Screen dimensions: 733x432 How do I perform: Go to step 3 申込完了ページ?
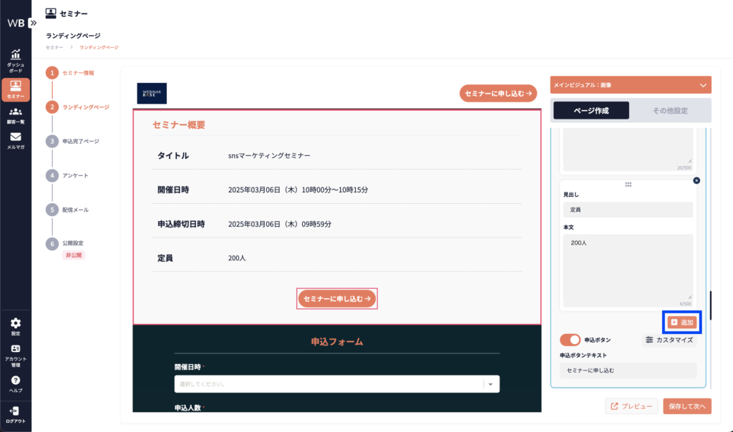coord(80,141)
